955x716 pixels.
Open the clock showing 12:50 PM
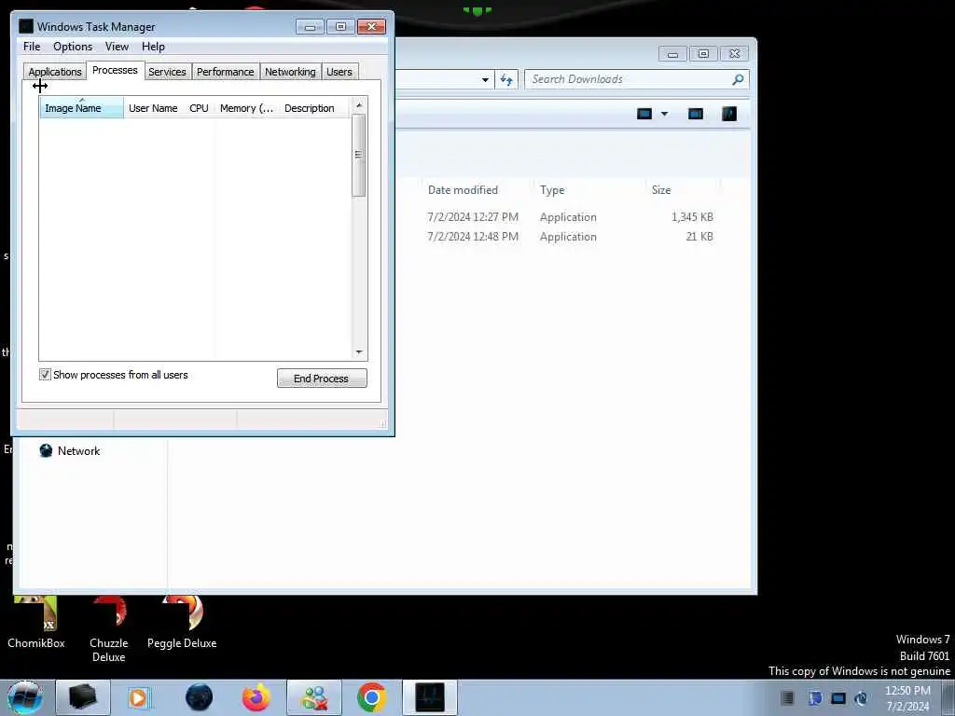(x=907, y=698)
